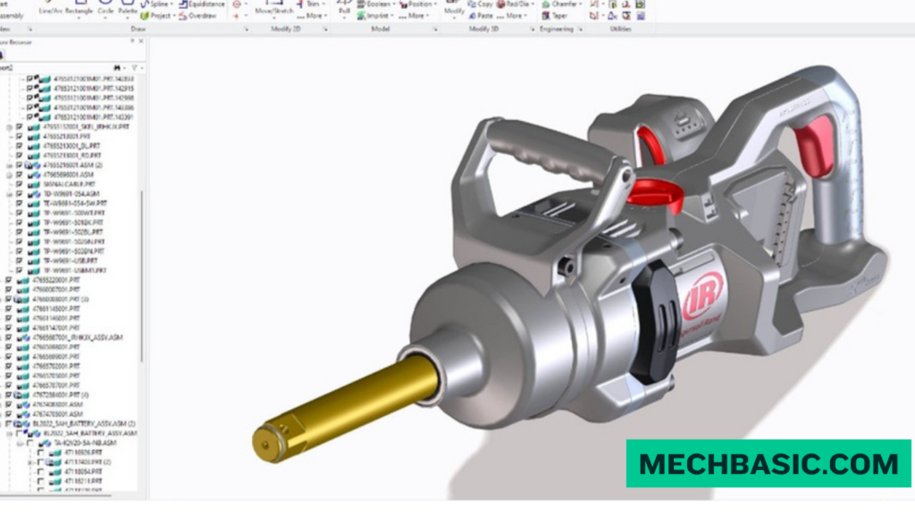Open the Chamfer dropdown arrow
Screen dimensions: 915x515
580,4
